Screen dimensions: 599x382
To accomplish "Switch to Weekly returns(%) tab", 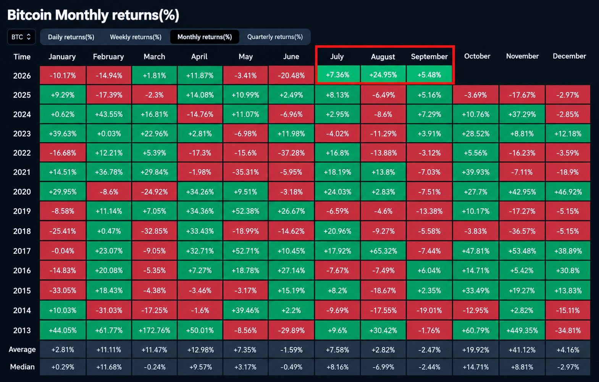I will click(x=136, y=37).
